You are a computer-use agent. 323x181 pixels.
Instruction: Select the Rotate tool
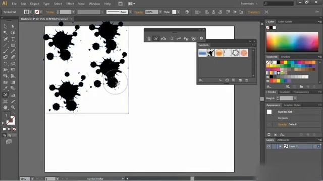6,64
